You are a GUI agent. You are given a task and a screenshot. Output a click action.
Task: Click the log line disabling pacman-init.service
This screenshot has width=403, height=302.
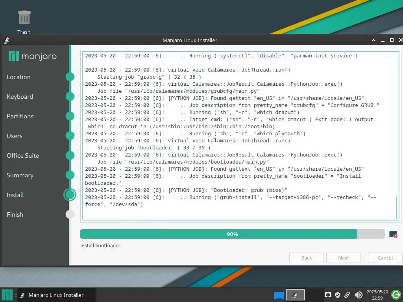[221, 56]
